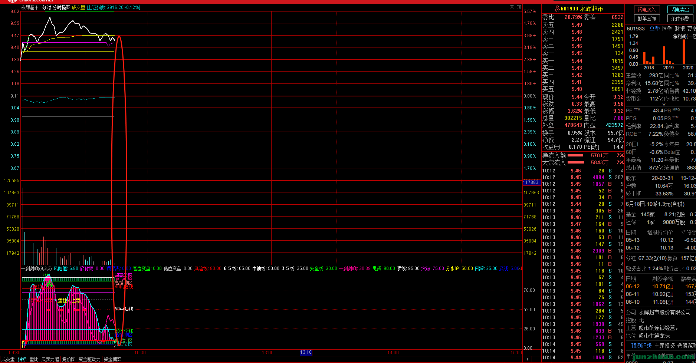Click the trade tick with volume 2309

pos(582,251)
